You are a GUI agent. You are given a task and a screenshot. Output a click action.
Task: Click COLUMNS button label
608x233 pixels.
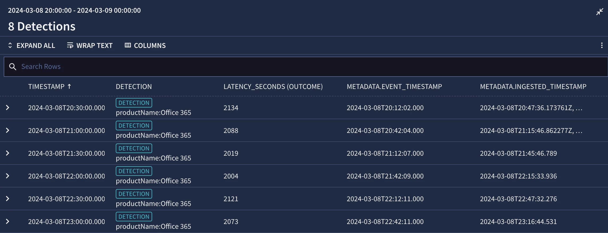[x=150, y=46]
